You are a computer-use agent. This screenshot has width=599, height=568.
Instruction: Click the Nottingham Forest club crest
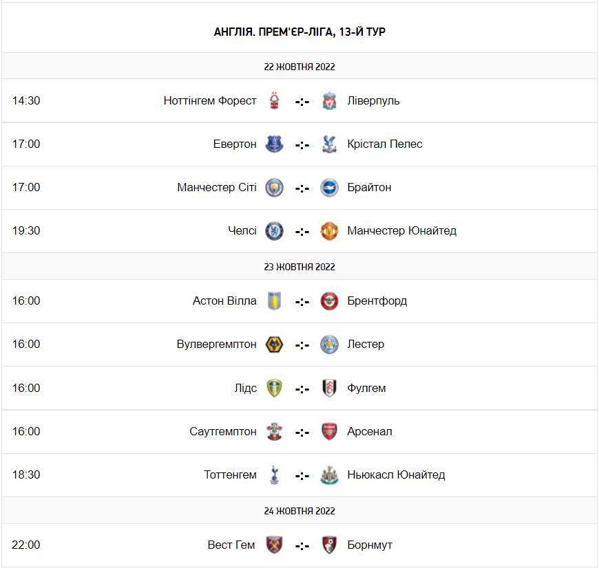coord(275,100)
